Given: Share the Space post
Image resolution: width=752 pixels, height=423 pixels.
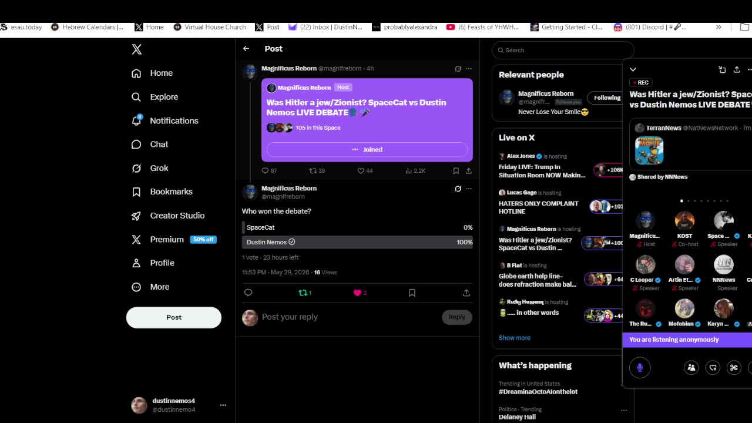Looking at the screenshot, I should (x=469, y=171).
